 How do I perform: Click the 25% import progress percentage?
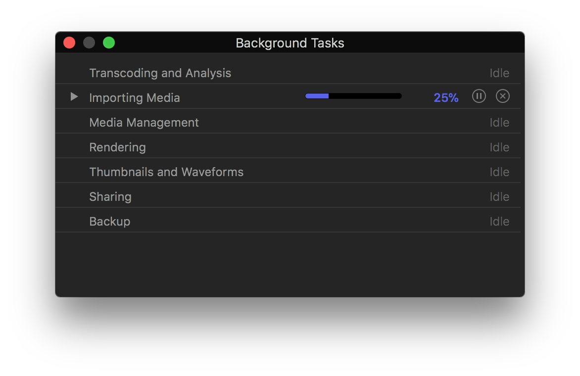click(446, 98)
